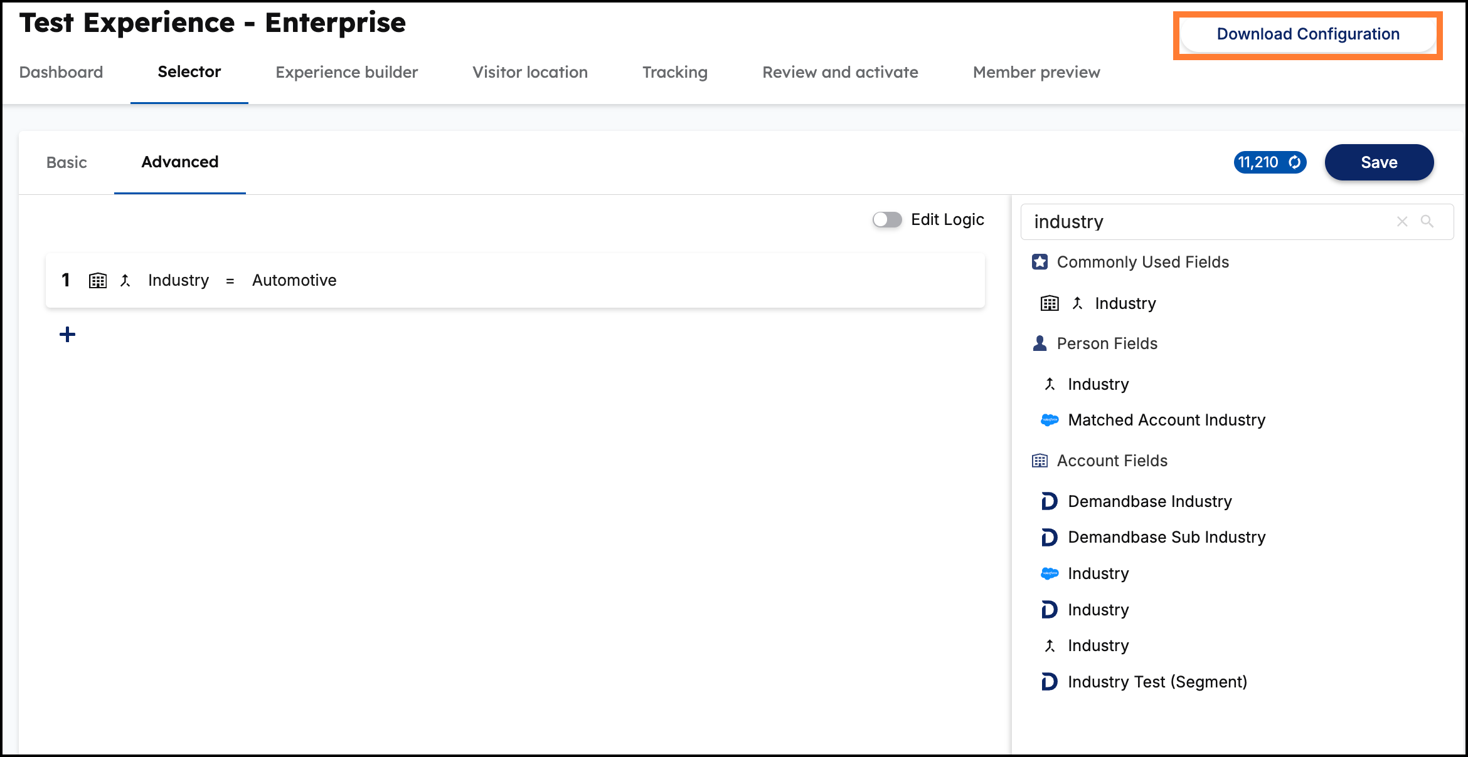The image size is (1468, 757).
Task: Select Industry under Commonly Used Fields
Action: pos(1125,303)
